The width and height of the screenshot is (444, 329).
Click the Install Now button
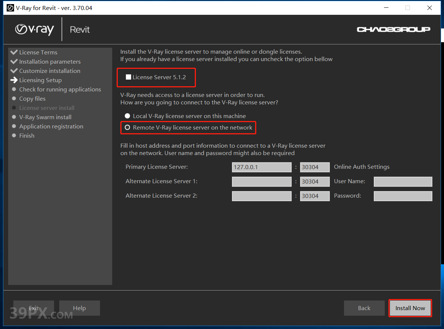point(410,308)
